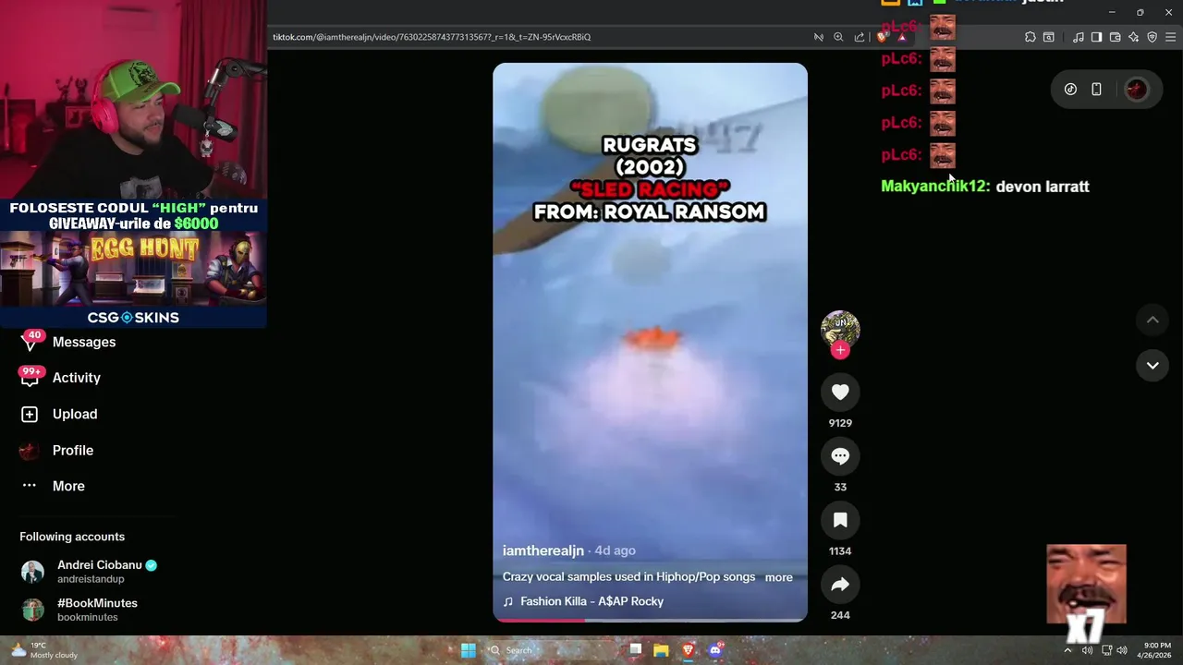Open File Explorer from the taskbar
This screenshot has width=1183, height=665.
click(661, 650)
